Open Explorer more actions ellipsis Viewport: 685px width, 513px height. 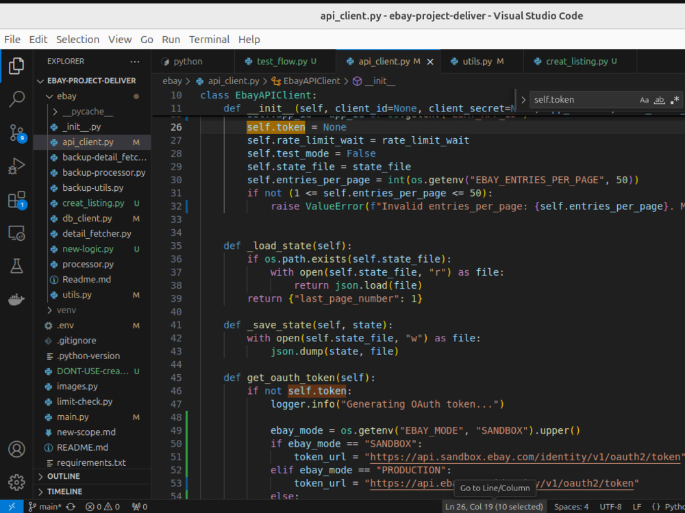134,62
